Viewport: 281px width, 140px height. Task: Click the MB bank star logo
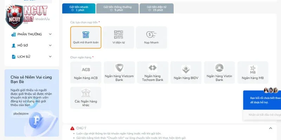(253, 70)
